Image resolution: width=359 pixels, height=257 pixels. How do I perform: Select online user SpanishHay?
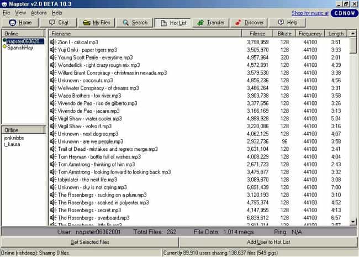tap(20, 48)
